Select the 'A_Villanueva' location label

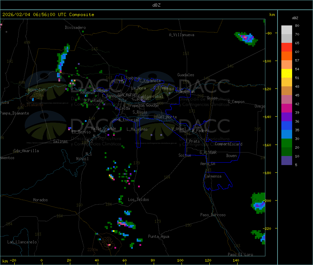click(182, 35)
